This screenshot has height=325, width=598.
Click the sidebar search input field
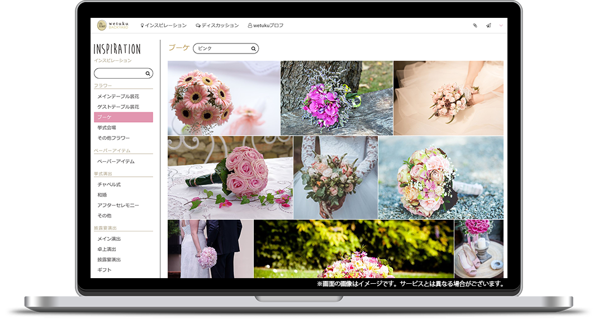pos(119,74)
